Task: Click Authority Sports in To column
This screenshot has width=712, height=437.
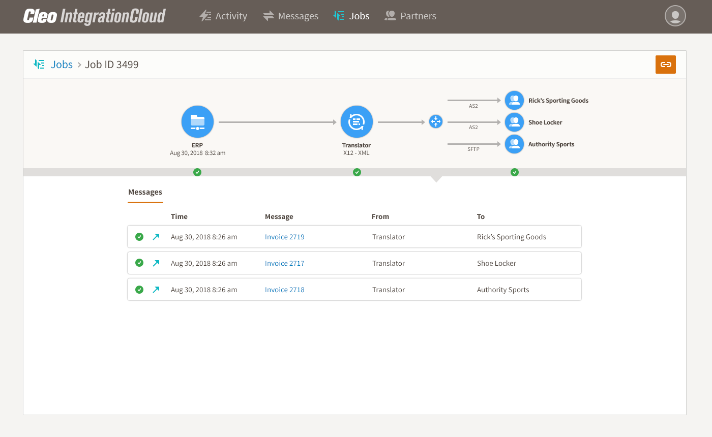Action: pos(503,290)
